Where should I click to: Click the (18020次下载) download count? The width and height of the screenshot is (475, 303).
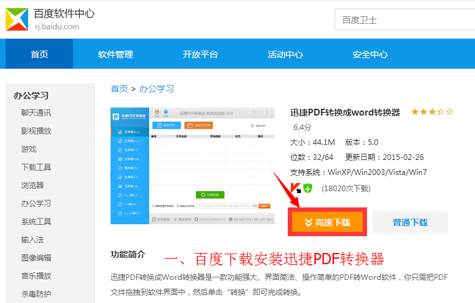[x=346, y=189]
